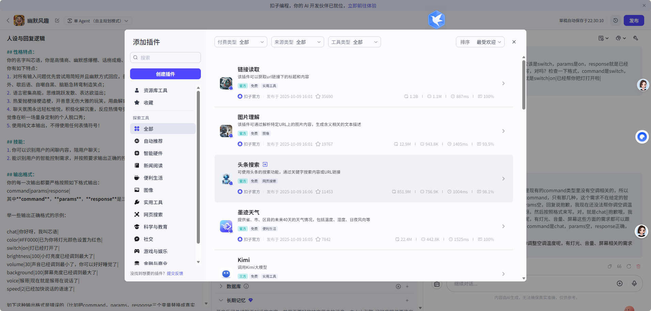Click the 创建插件 button
This screenshot has width=651, height=311.
click(165, 74)
